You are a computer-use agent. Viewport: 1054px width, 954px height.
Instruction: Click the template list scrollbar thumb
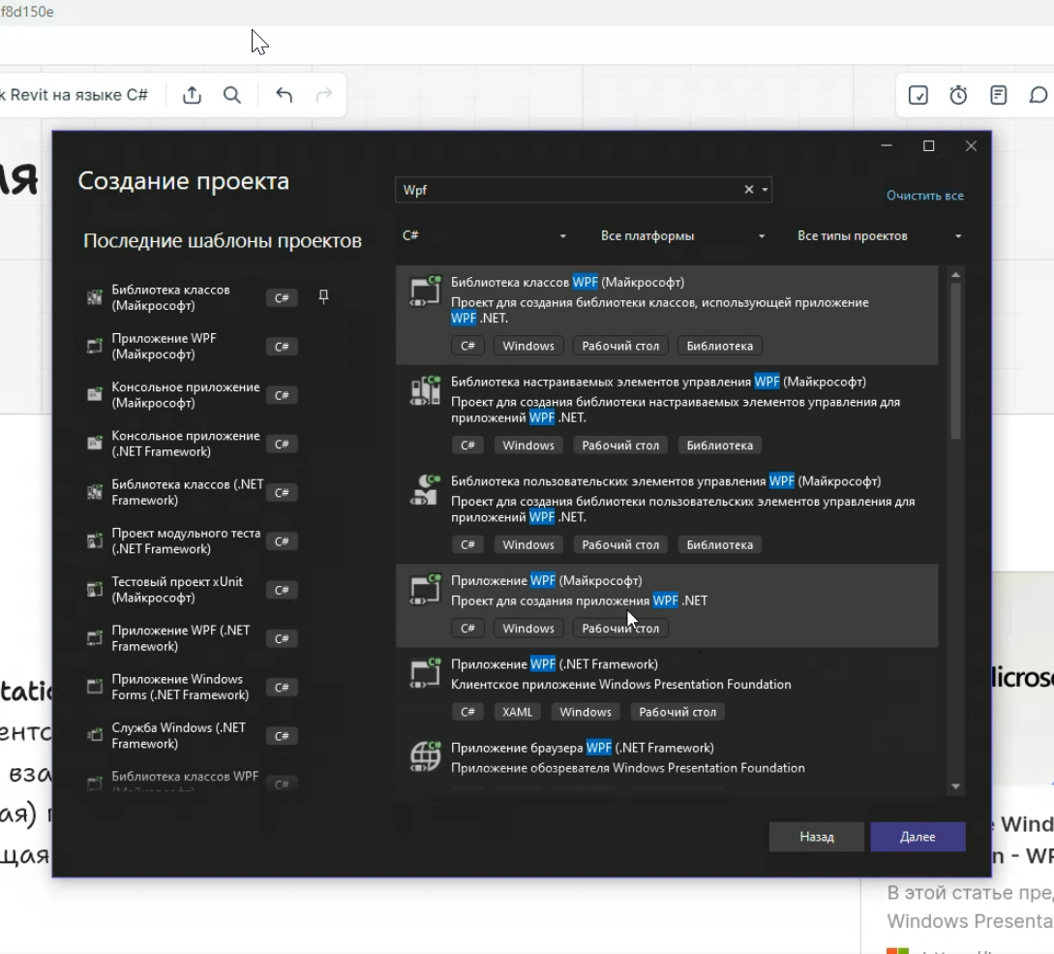point(955,361)
